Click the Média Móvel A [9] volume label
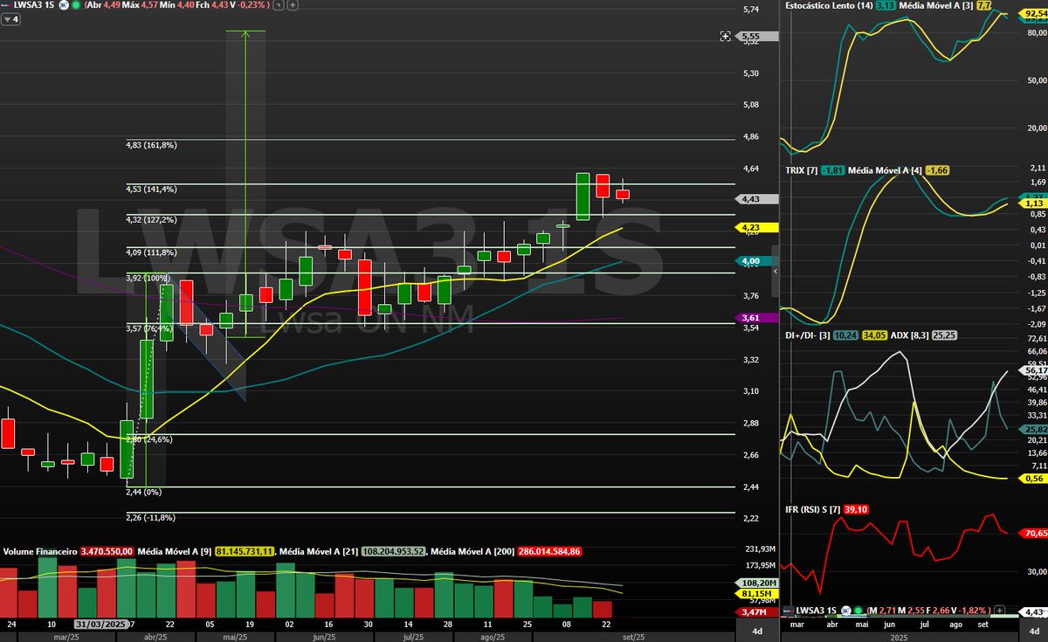Viewport: 1048px width, 642px height. (176, 552)
